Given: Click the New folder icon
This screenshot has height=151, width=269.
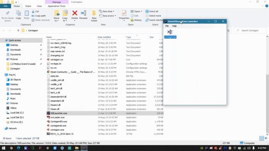Looking at the screenshot, I should pyautogui.click(x=94, y=13).
